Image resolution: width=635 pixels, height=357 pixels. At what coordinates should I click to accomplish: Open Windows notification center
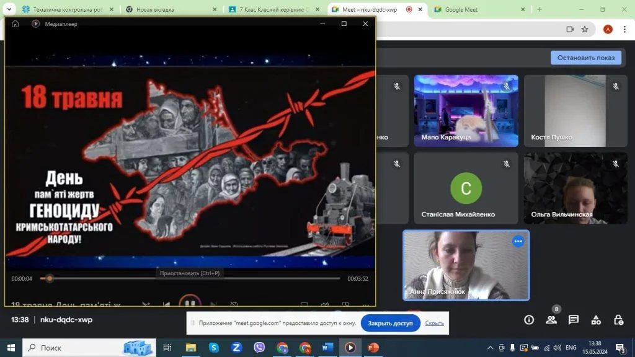point(620,348)
